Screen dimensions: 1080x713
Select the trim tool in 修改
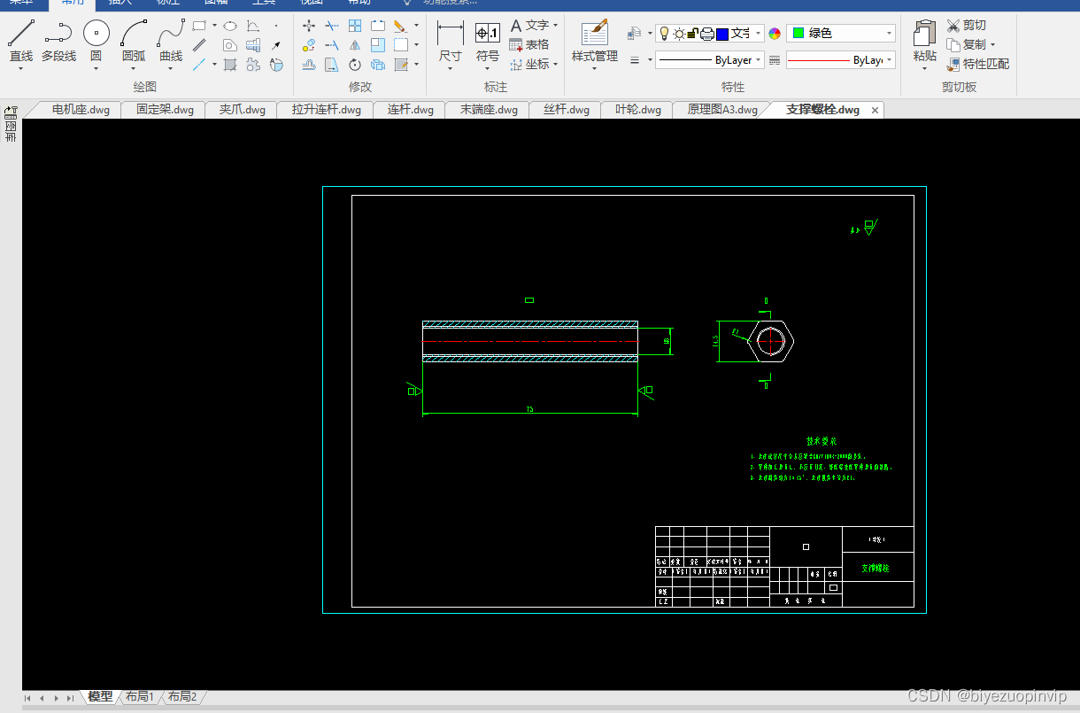tap(332, 26)
